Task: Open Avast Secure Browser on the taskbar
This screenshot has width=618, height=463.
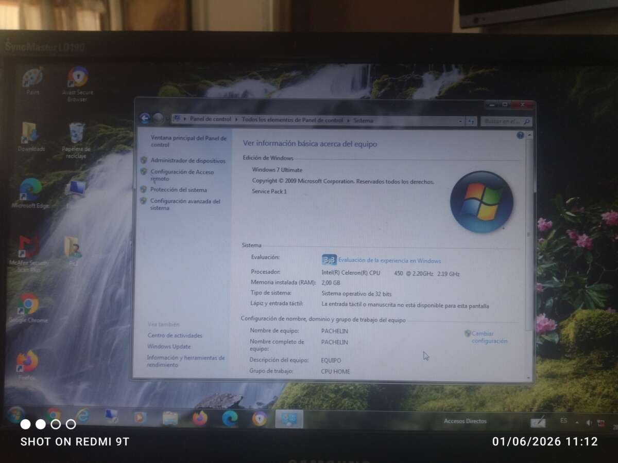Action: (260, 418)
